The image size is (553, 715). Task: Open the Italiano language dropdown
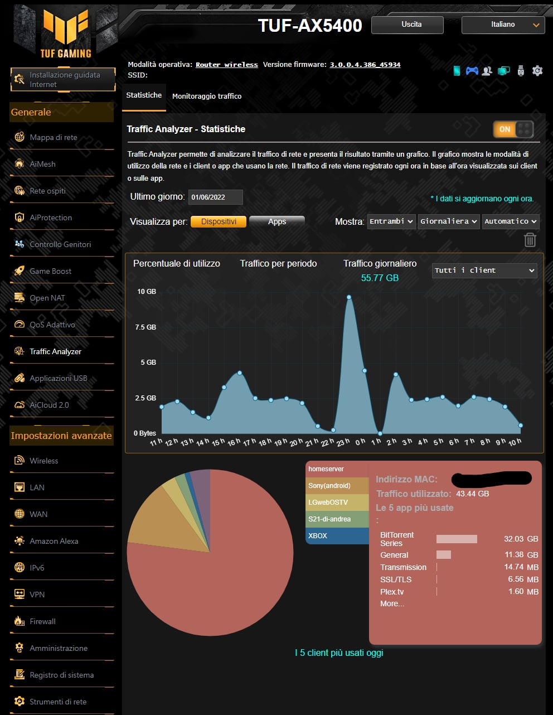pyautogui.click(x=503, y=25)
